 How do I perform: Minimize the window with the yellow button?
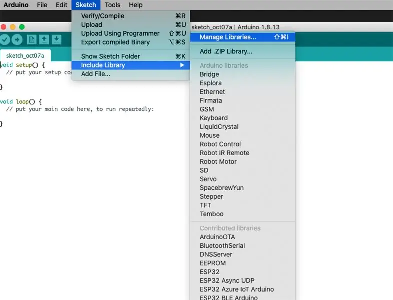pyautogui.click(x=13, y=27)
